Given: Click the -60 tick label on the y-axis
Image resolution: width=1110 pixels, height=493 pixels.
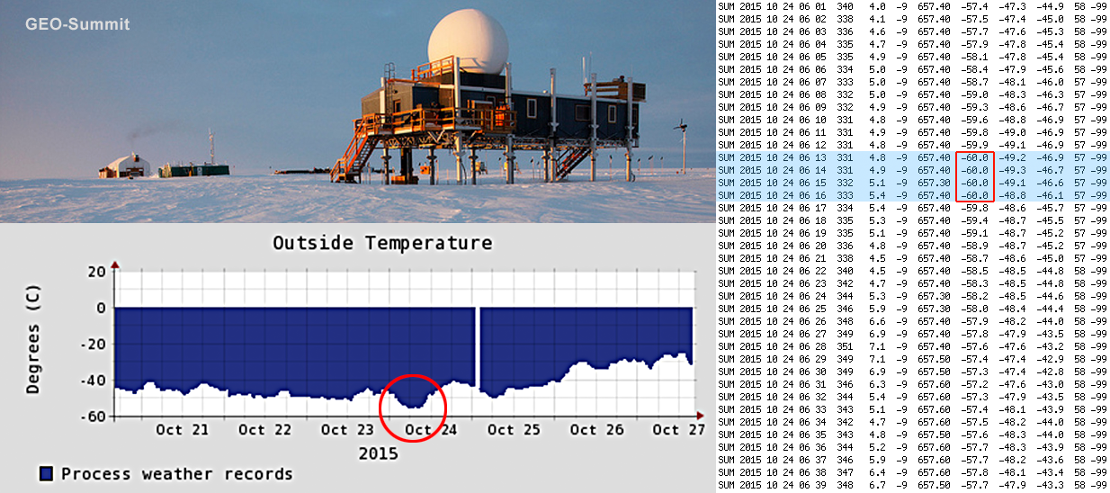Looking at the screenshot, I should [94, 416].
